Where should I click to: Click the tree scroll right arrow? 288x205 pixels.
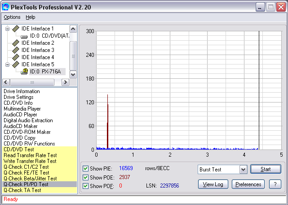click(65, 82)
